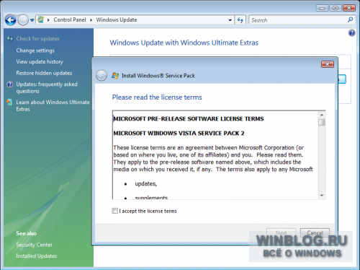
Task: Click the Back arrow in Windows Update window
Action: coord(10,20)
